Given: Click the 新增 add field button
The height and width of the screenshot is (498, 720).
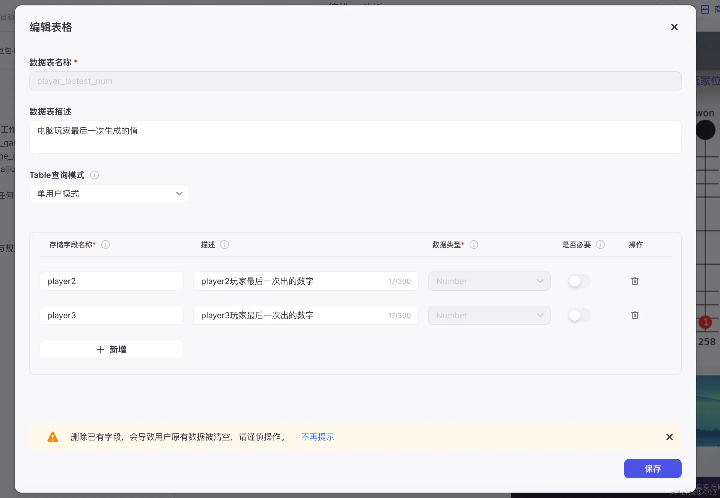Looking at the screenshot, I should click(x=112, y=349).
